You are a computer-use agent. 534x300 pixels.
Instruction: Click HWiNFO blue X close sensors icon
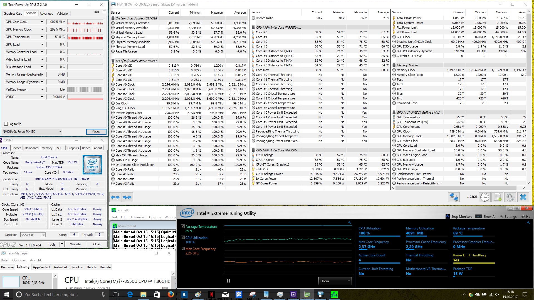[x=523, y=197]
